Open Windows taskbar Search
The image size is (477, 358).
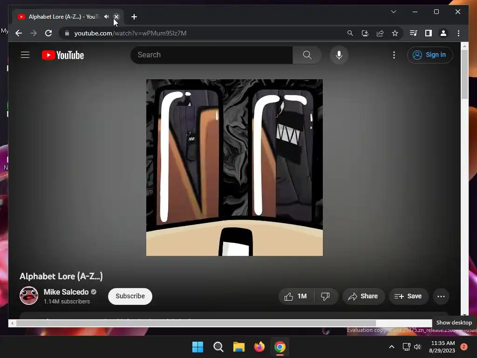click(x=218, y=347)
